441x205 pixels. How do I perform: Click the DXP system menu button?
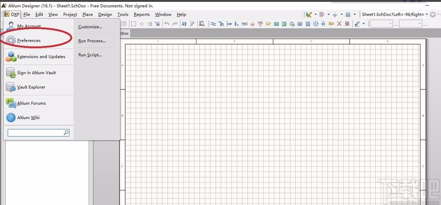coord(12,14)
